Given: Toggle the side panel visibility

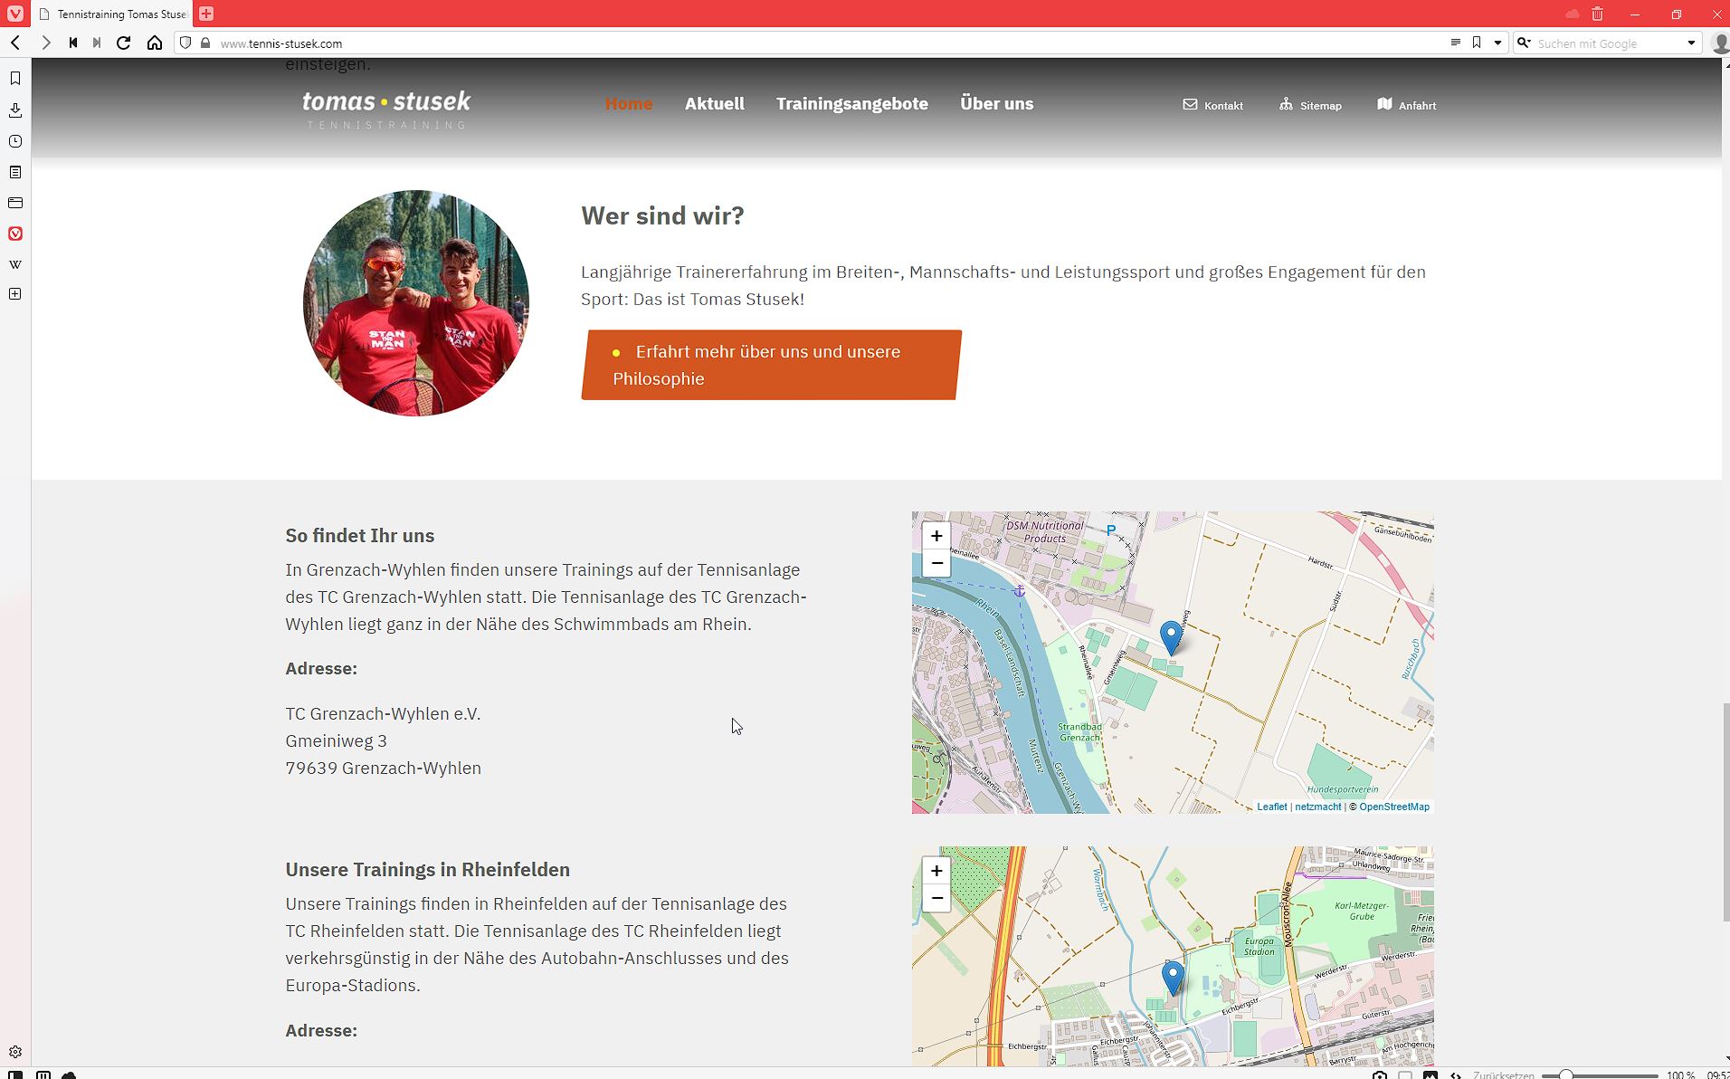Looking at the screenshot, I should pos(15,1074).
